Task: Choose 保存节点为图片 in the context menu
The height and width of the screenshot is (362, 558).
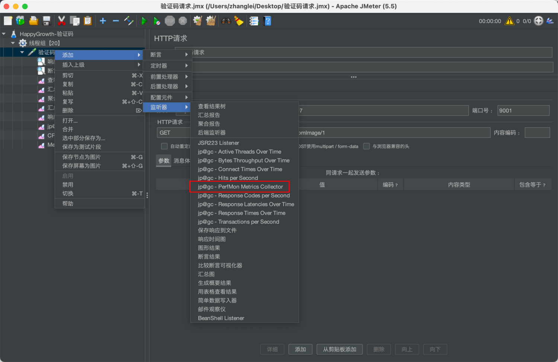Action: tap(100, 157)
